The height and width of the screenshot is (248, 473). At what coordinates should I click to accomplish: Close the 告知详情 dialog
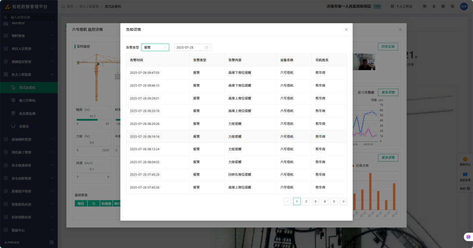tap(346, 29)
